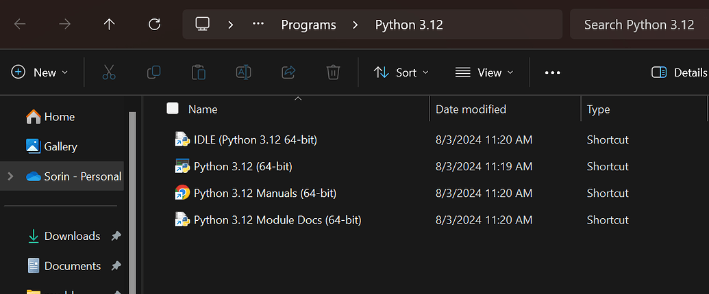
Task: Open the Sort dropdown
Action: tap(401, 72)
